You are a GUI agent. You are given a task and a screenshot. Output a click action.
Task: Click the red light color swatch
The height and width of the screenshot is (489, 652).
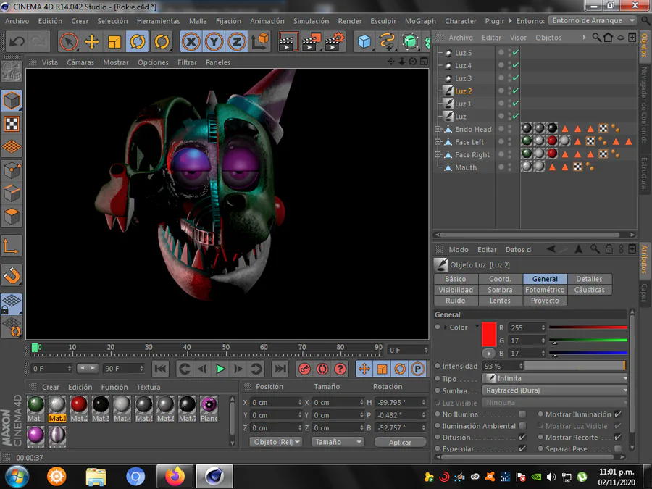point(488,334)
